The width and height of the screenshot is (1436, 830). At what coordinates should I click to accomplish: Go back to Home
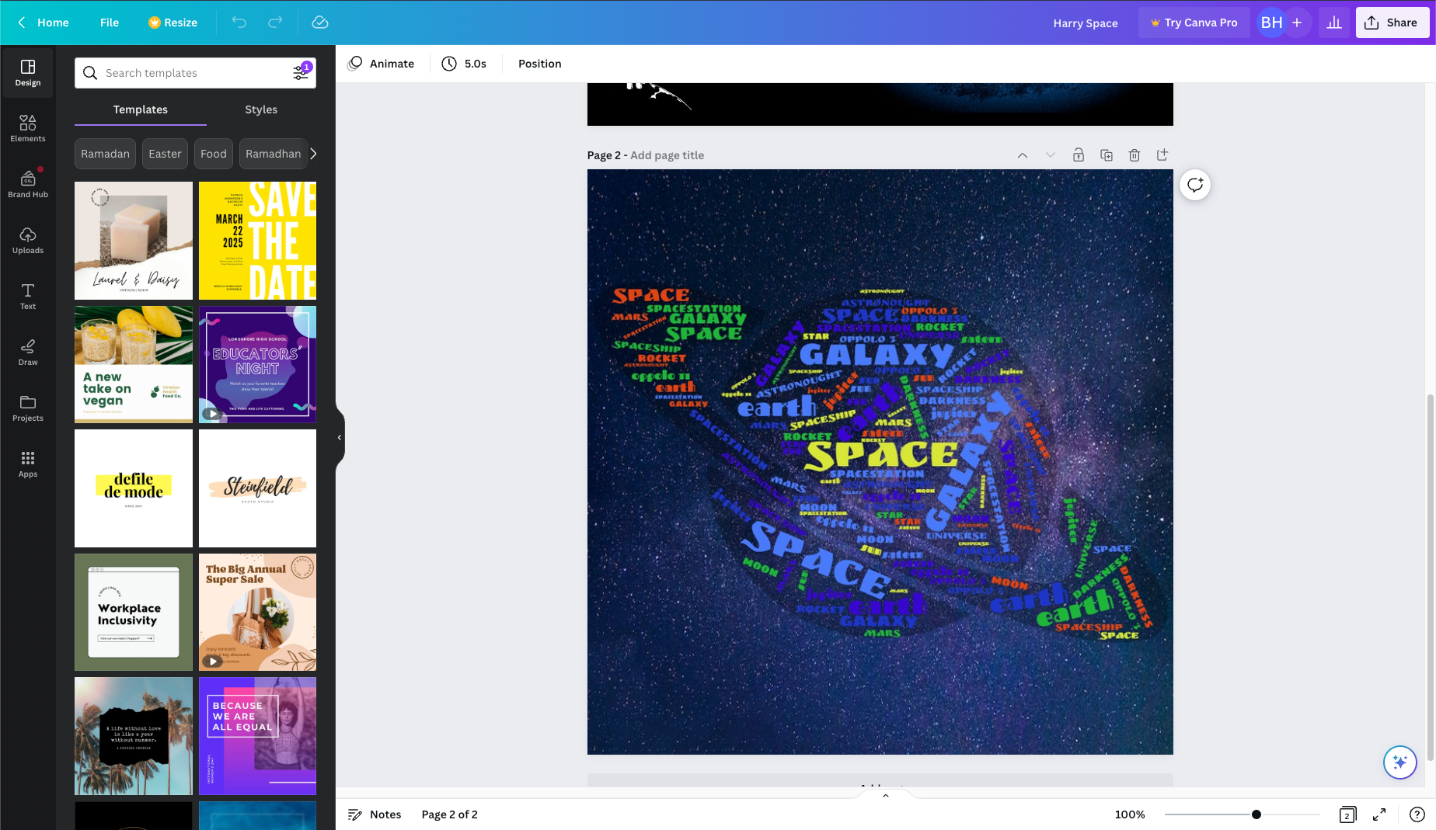[44, 23]
